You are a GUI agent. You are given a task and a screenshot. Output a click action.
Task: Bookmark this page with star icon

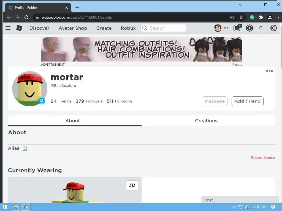(241, 17)
